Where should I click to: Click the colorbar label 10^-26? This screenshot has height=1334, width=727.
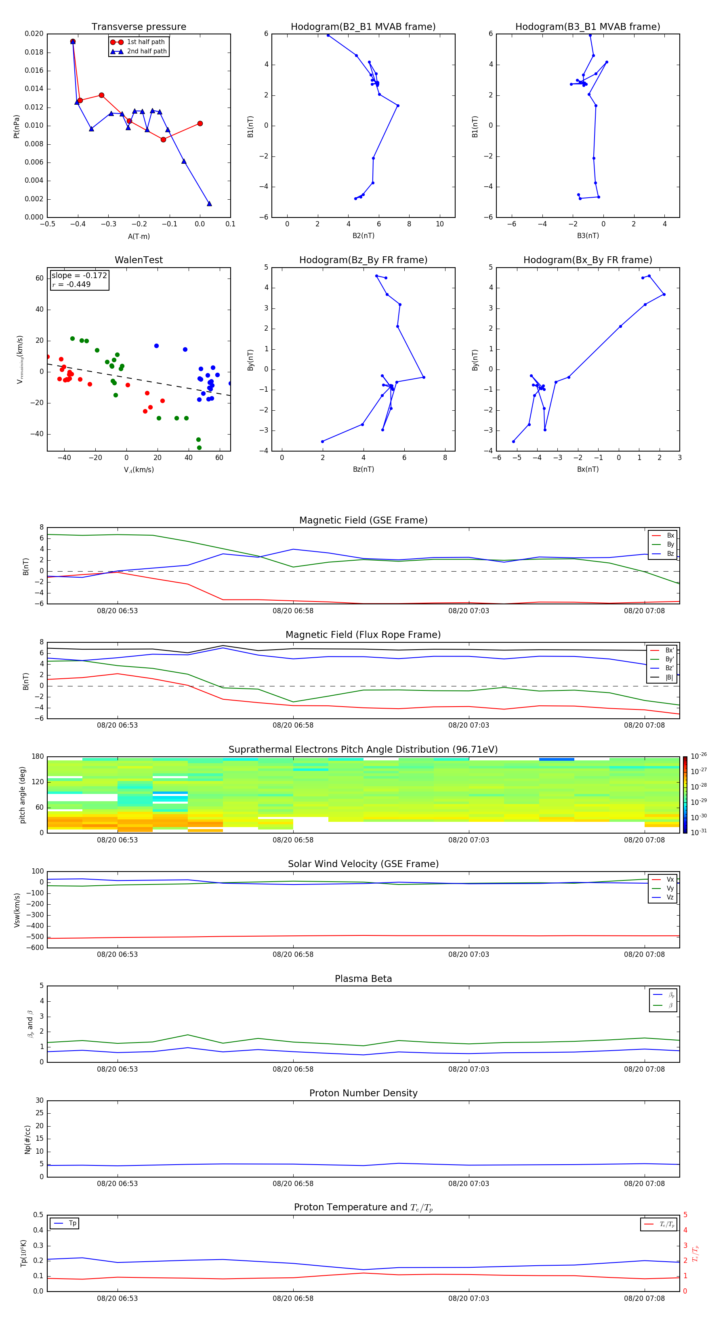pyautogui.click(x=699, y=756)
